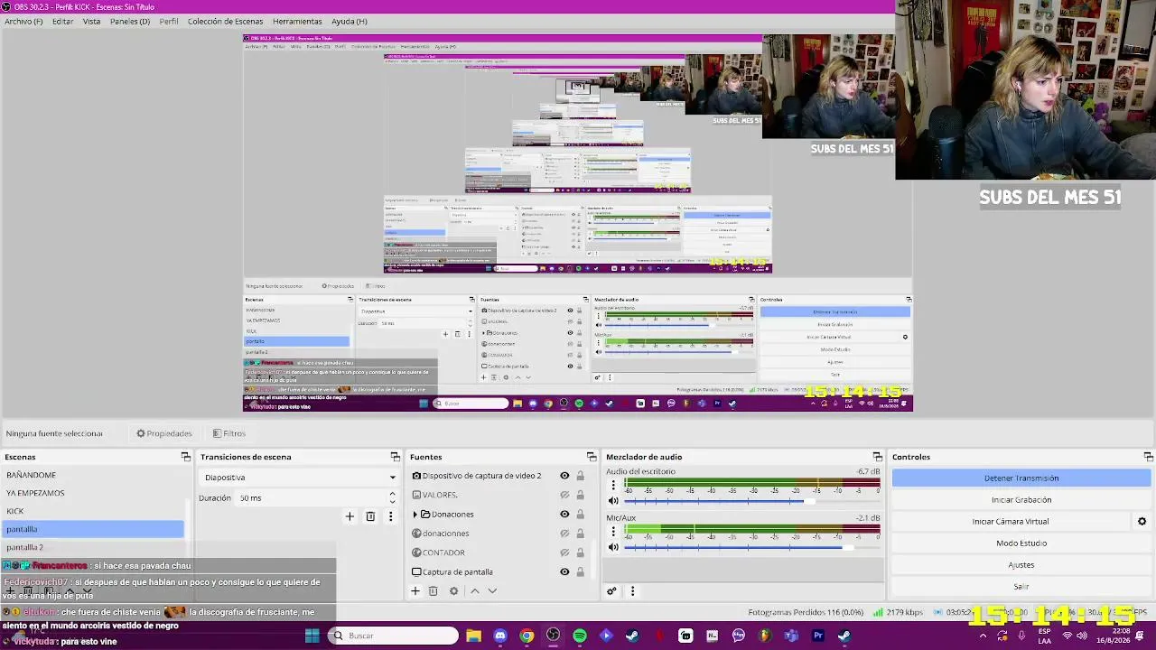Open Propiedades of selected source

pos(164,433)
